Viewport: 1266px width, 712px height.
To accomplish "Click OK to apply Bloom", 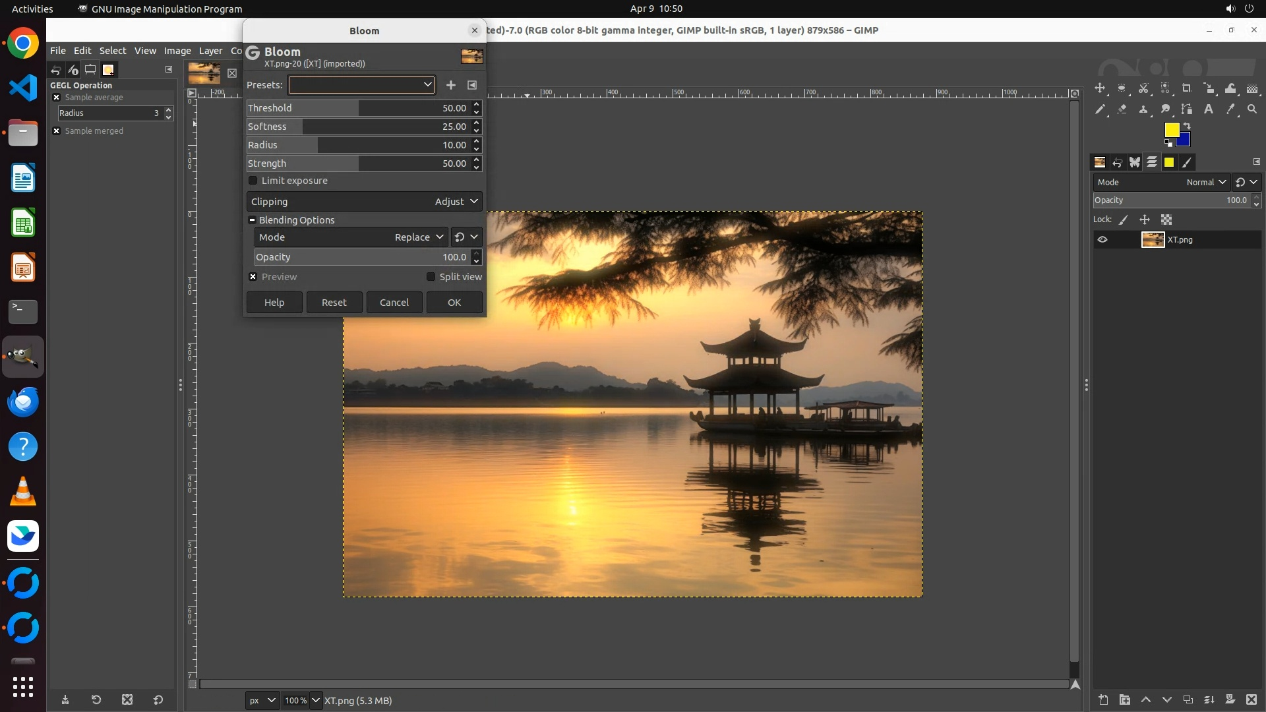I will point(454,303).
